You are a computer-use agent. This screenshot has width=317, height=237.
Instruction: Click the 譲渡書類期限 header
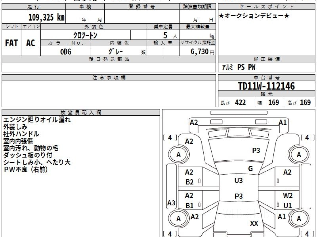[x=197, y=7]
